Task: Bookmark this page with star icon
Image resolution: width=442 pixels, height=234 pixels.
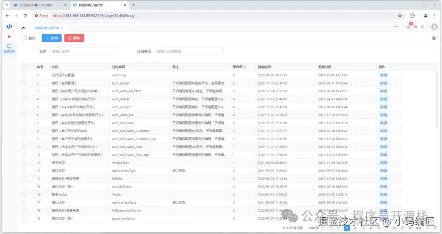Action: pos(400,16)
